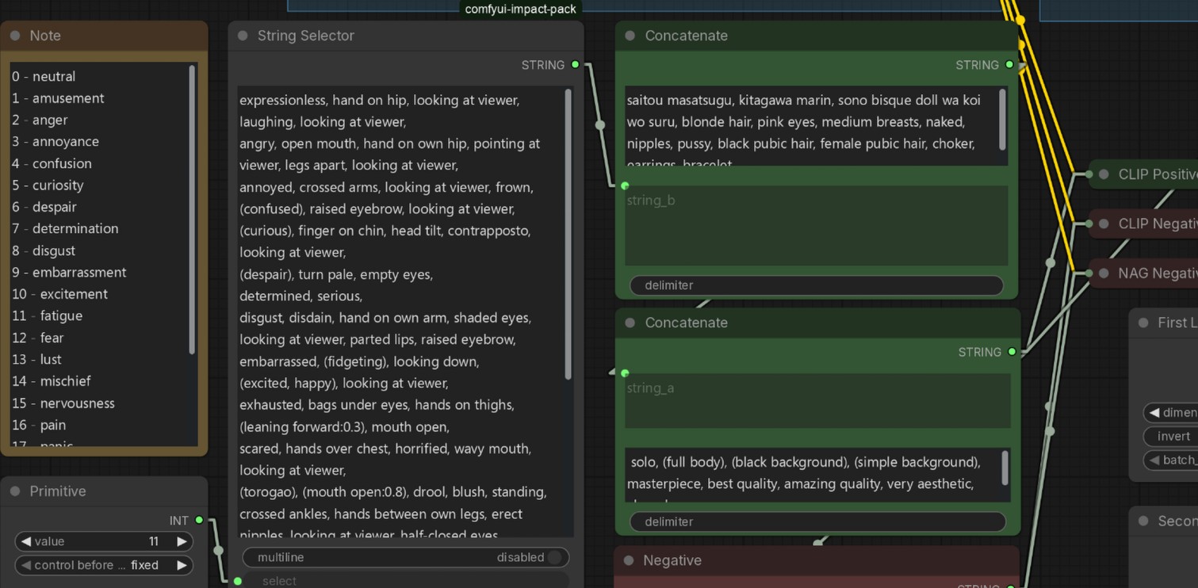Screen dimensions: 1198x588
Task: Click the Note text area scrollbar
Action: tap(192, 210)
